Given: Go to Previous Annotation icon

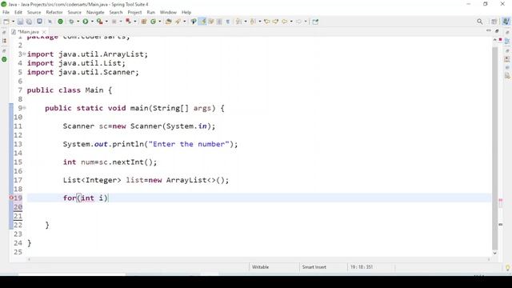Looking at the screenshot, I should [253, 22].
